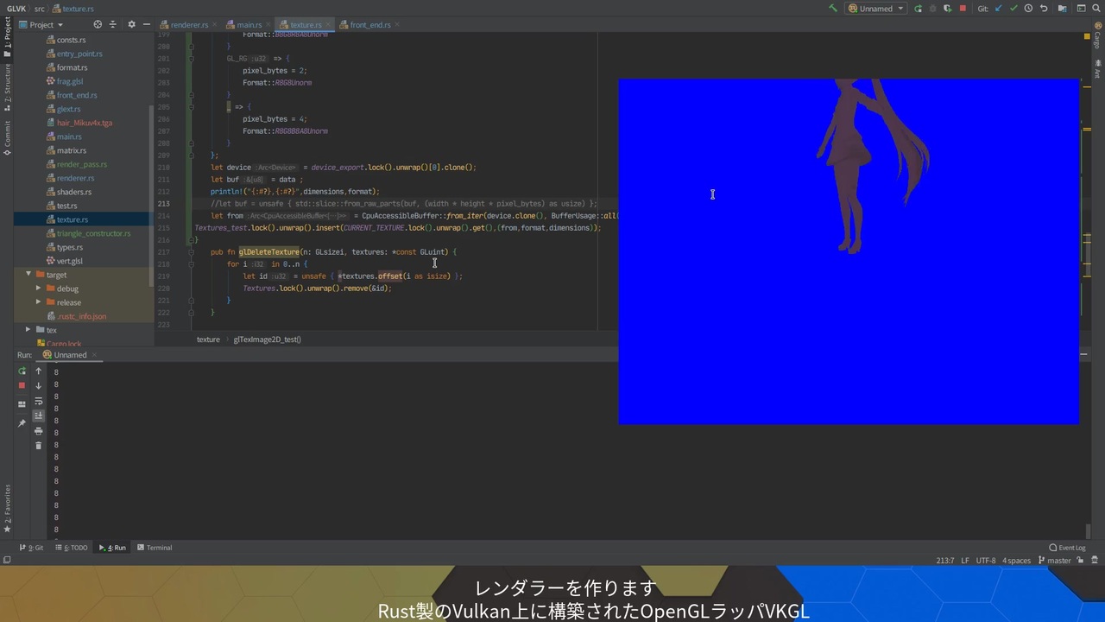Open Project panel settings gear
This screenshot has height=622, width=1105.
point(131,25)
